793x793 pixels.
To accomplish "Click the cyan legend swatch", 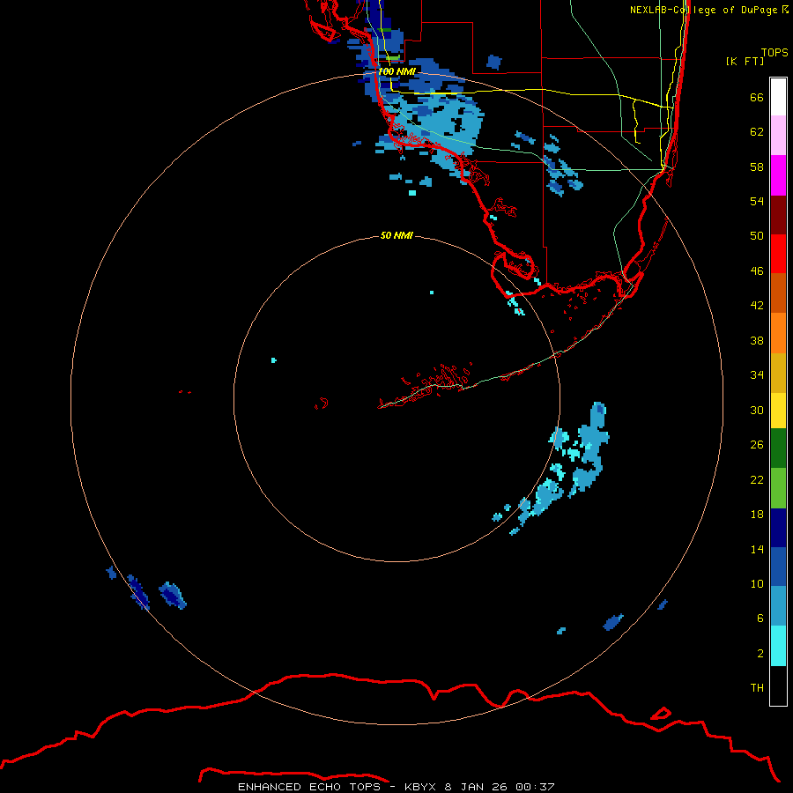I will click(778, 646).
